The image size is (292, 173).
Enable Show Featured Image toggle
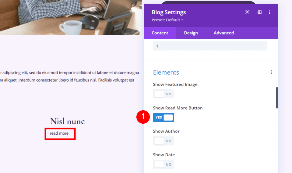pos(164,94)
